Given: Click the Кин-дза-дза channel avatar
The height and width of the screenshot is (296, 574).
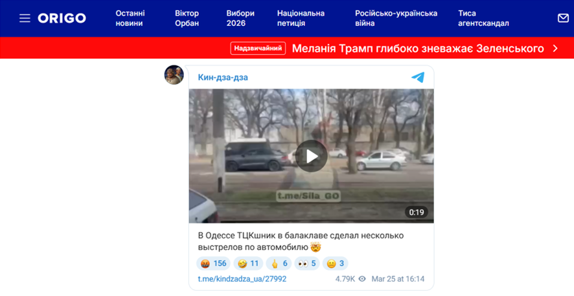Looking at the screenshot, I should coord(174,75).
